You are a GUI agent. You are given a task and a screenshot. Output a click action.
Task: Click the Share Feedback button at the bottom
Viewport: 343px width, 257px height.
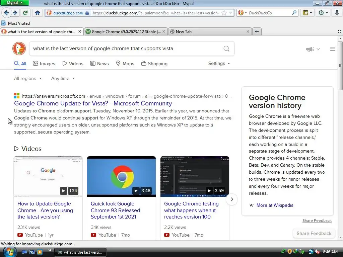[x=314, y=233]
